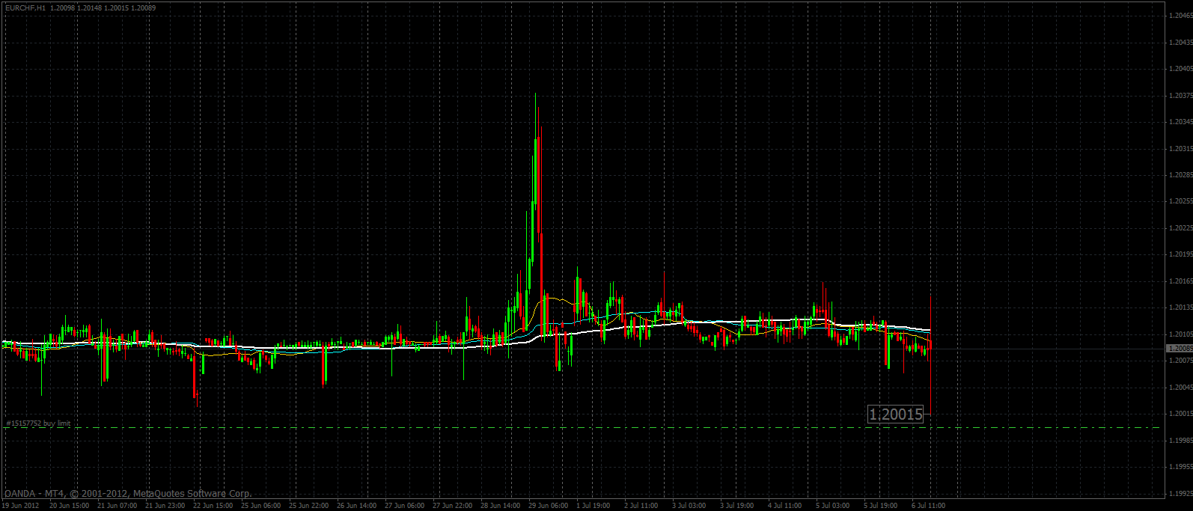The width and height of the screenshot is (1193, 511).
Task: Click the 19 Jun 2012 date label
Action: coord(20,506)
